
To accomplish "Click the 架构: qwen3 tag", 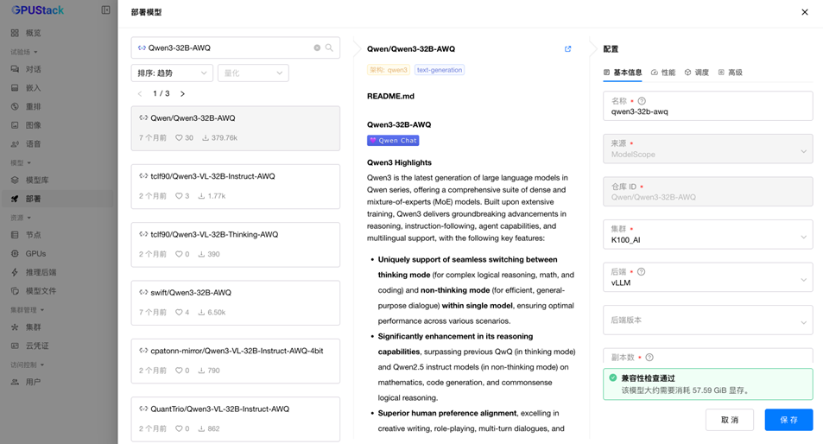I will 389,70.
